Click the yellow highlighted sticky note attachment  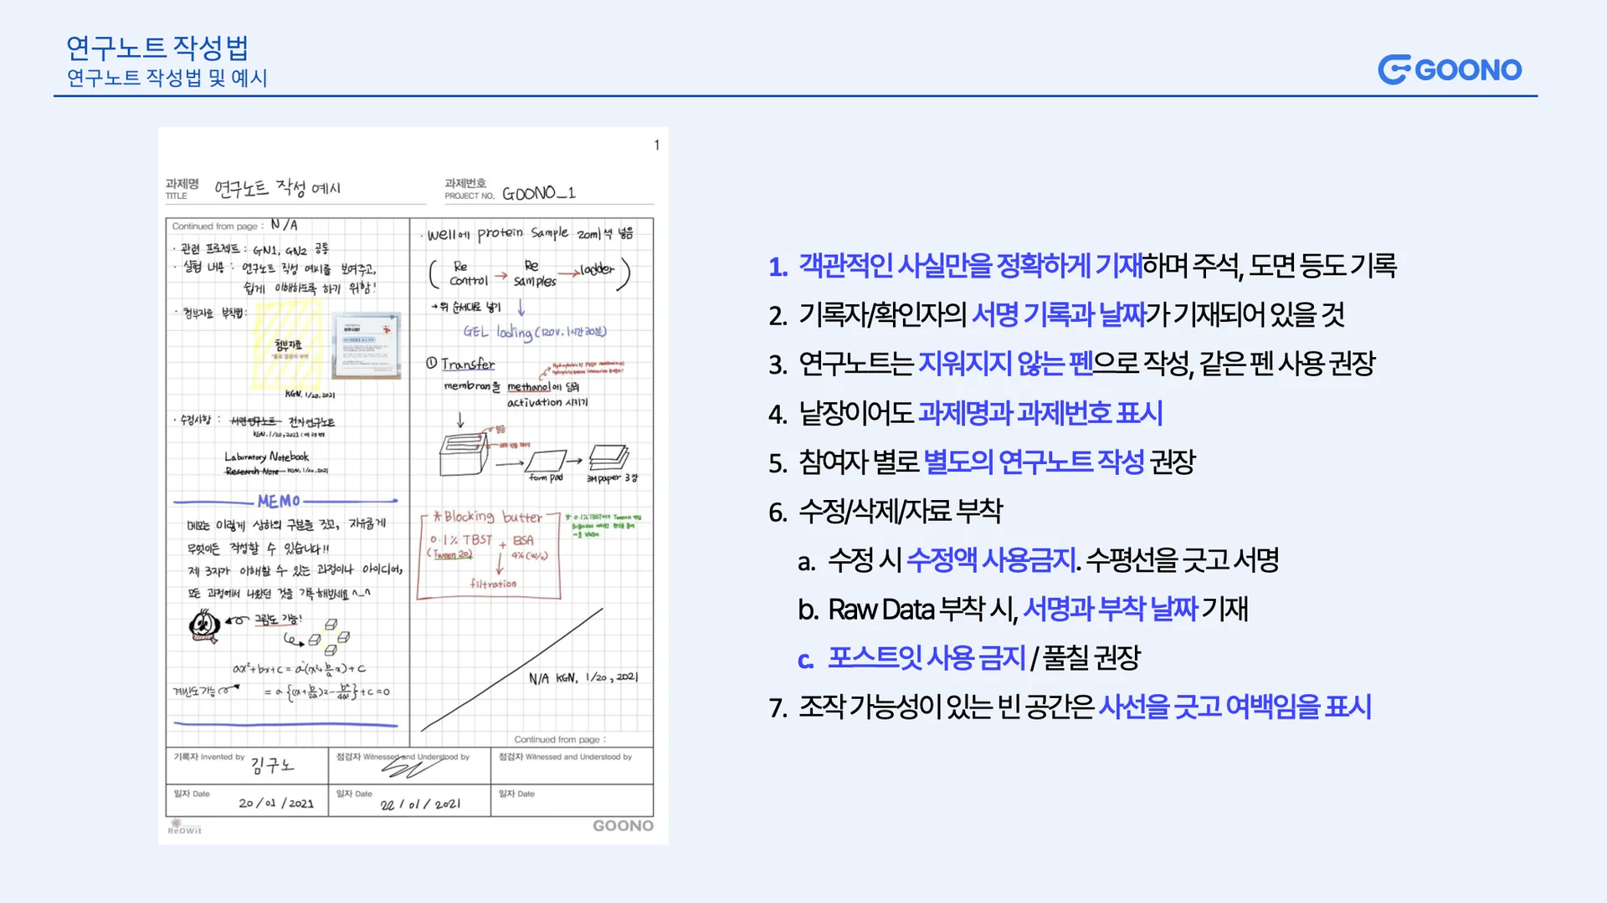pos(287,344)
